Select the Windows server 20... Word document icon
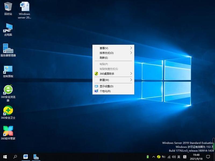215x161 pixels. click(24, 10)
